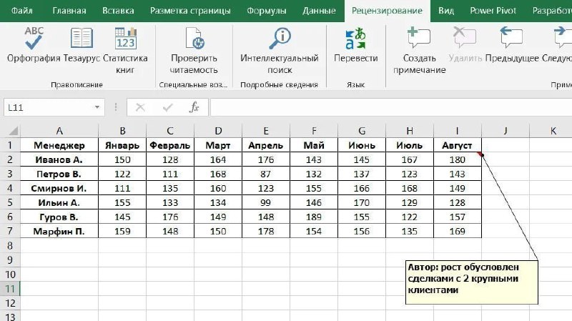Switch to the Вид tab
This screenshot has width=572, height=321.
click(445, 11)
